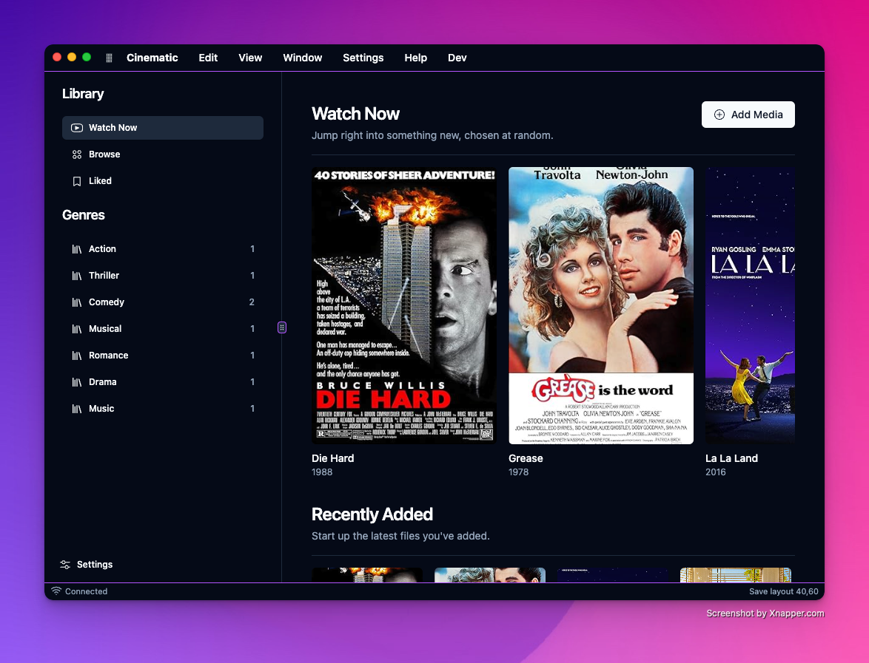Image resolution: width=869 pixels, height=663 pixels.
Task: Click the Action genre library icon
Action: [x=77, y=249]
